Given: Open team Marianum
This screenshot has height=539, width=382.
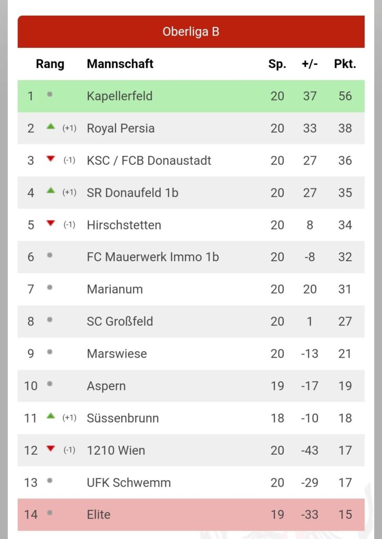Looking at the screenshot, I should tap(115, 290).
